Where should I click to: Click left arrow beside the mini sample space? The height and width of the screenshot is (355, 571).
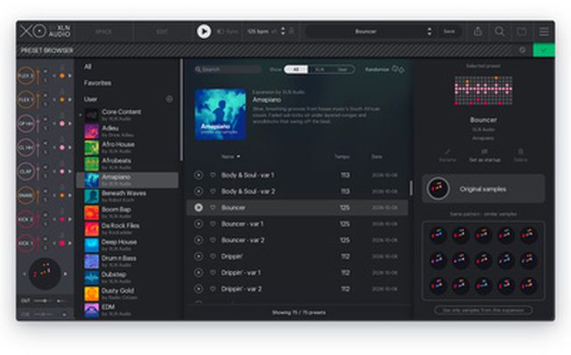[x=24, y=274]
